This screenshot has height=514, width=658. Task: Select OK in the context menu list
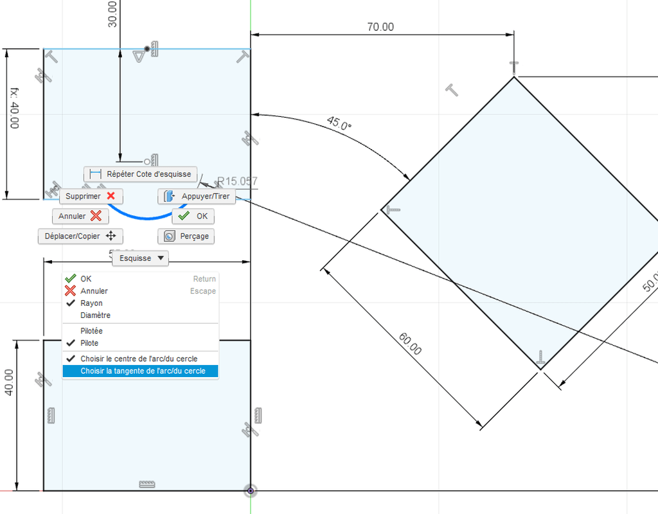coord(141,279)
